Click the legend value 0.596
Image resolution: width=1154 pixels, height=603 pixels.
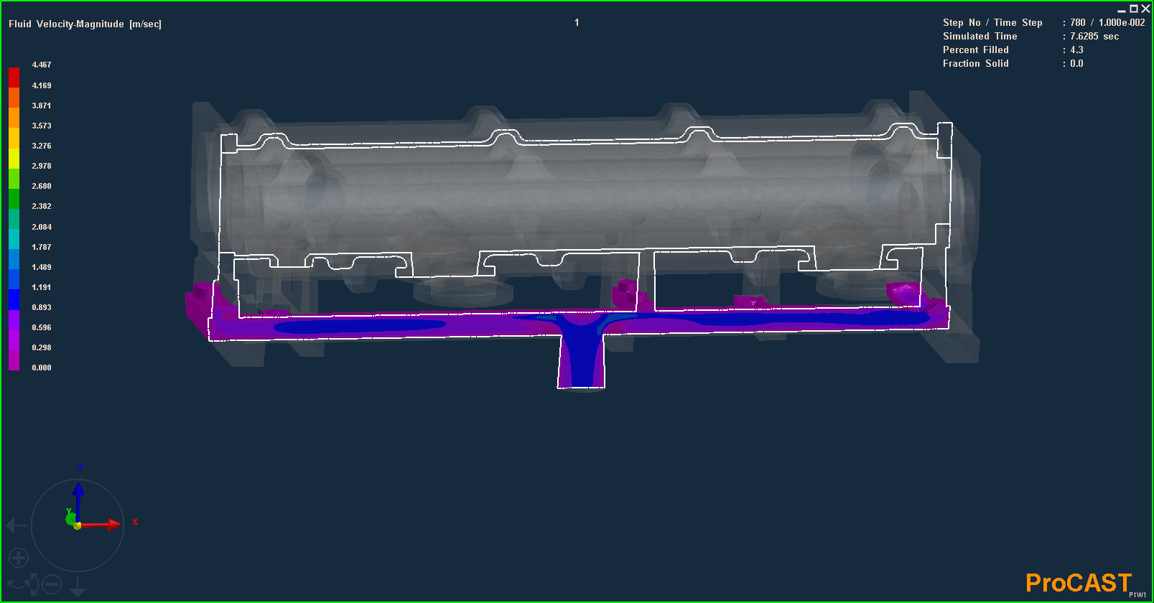click(42, 327)
